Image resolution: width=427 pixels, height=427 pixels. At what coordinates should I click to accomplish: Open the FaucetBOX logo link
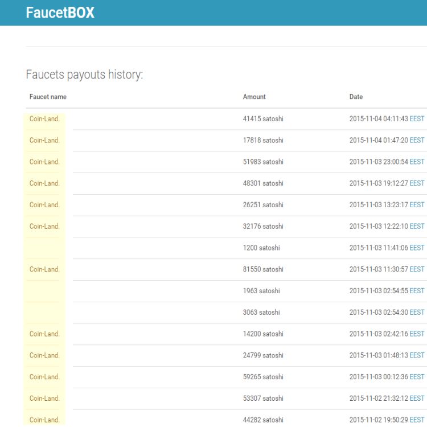[x=60, y=13]
